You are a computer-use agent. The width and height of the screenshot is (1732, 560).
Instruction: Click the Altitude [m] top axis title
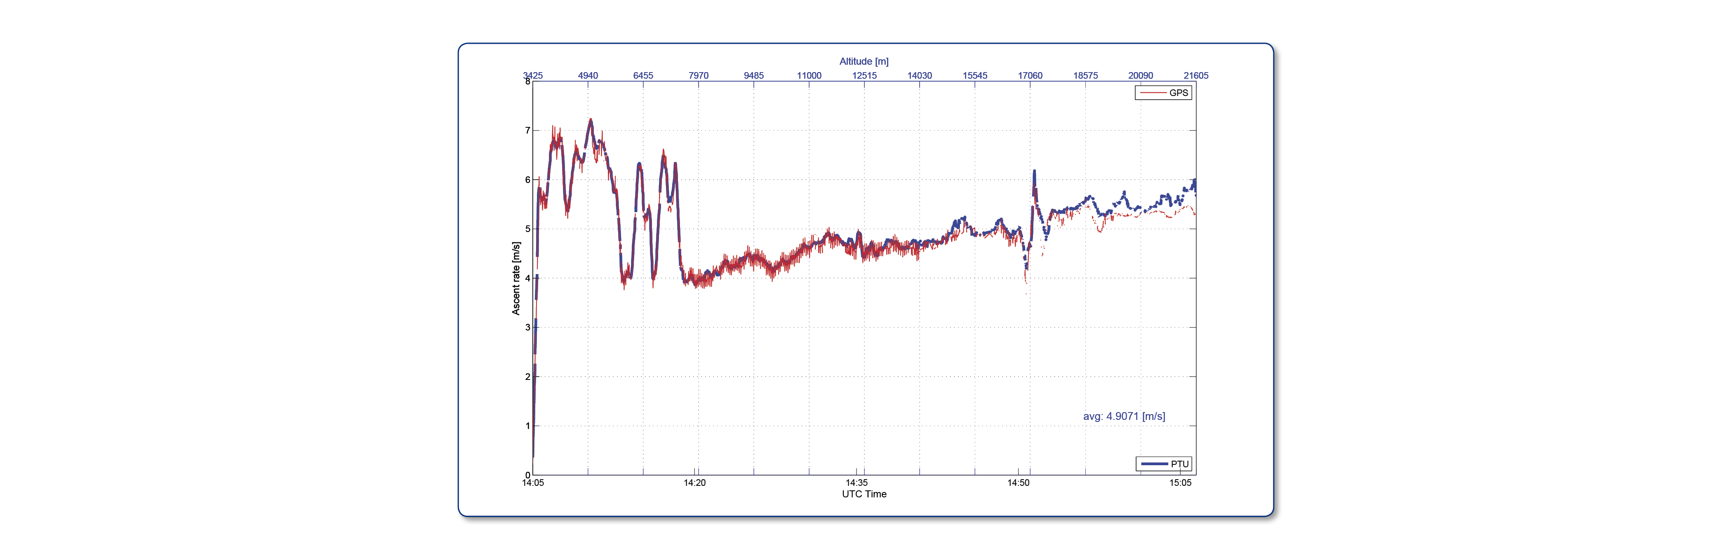click(x=864, y=61)
